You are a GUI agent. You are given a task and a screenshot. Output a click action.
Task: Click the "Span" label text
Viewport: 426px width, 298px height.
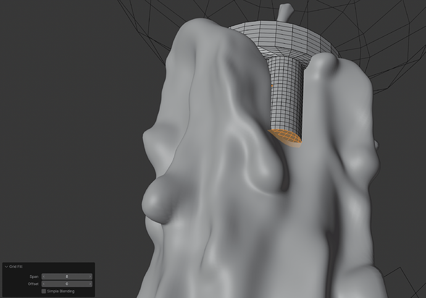click(x=34, y=276)
